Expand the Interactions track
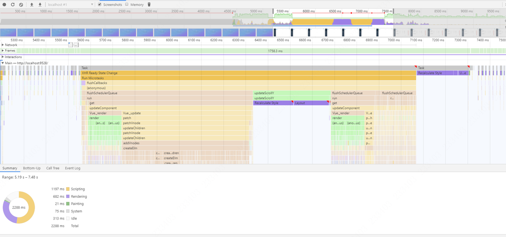The image size is (506, 237). [x=3, y=57]
